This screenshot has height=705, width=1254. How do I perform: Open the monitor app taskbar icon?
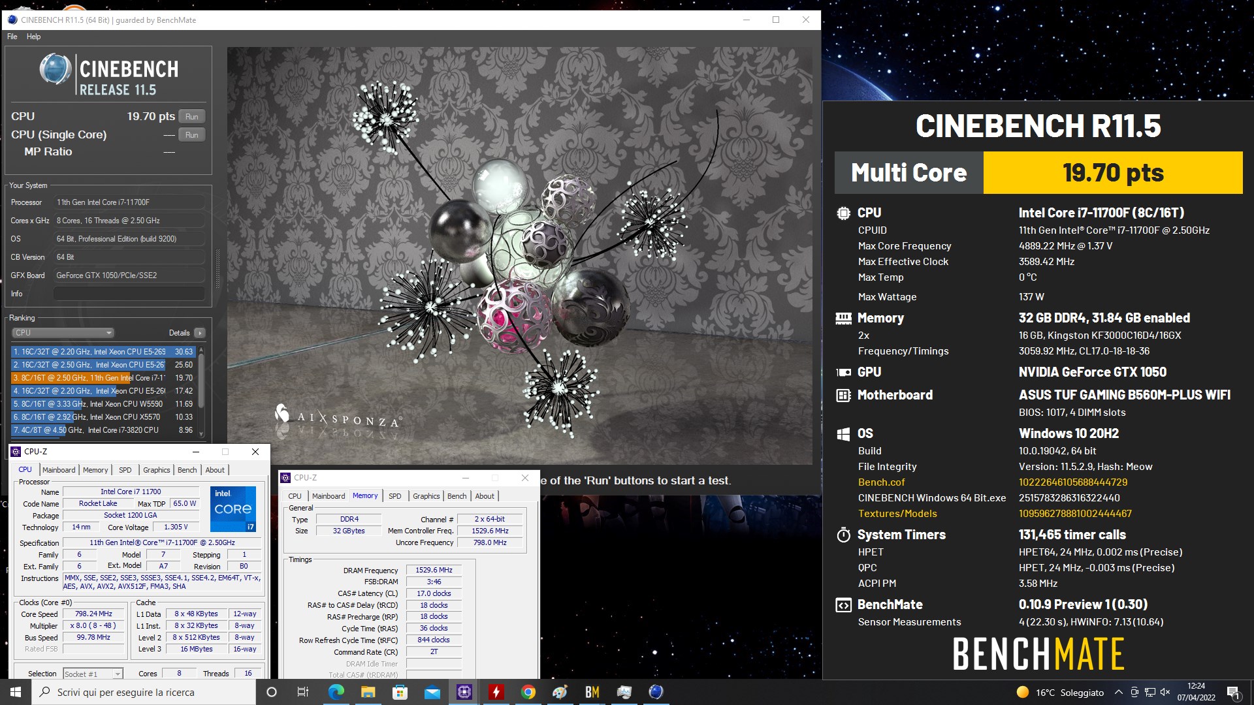click(624, 692)
